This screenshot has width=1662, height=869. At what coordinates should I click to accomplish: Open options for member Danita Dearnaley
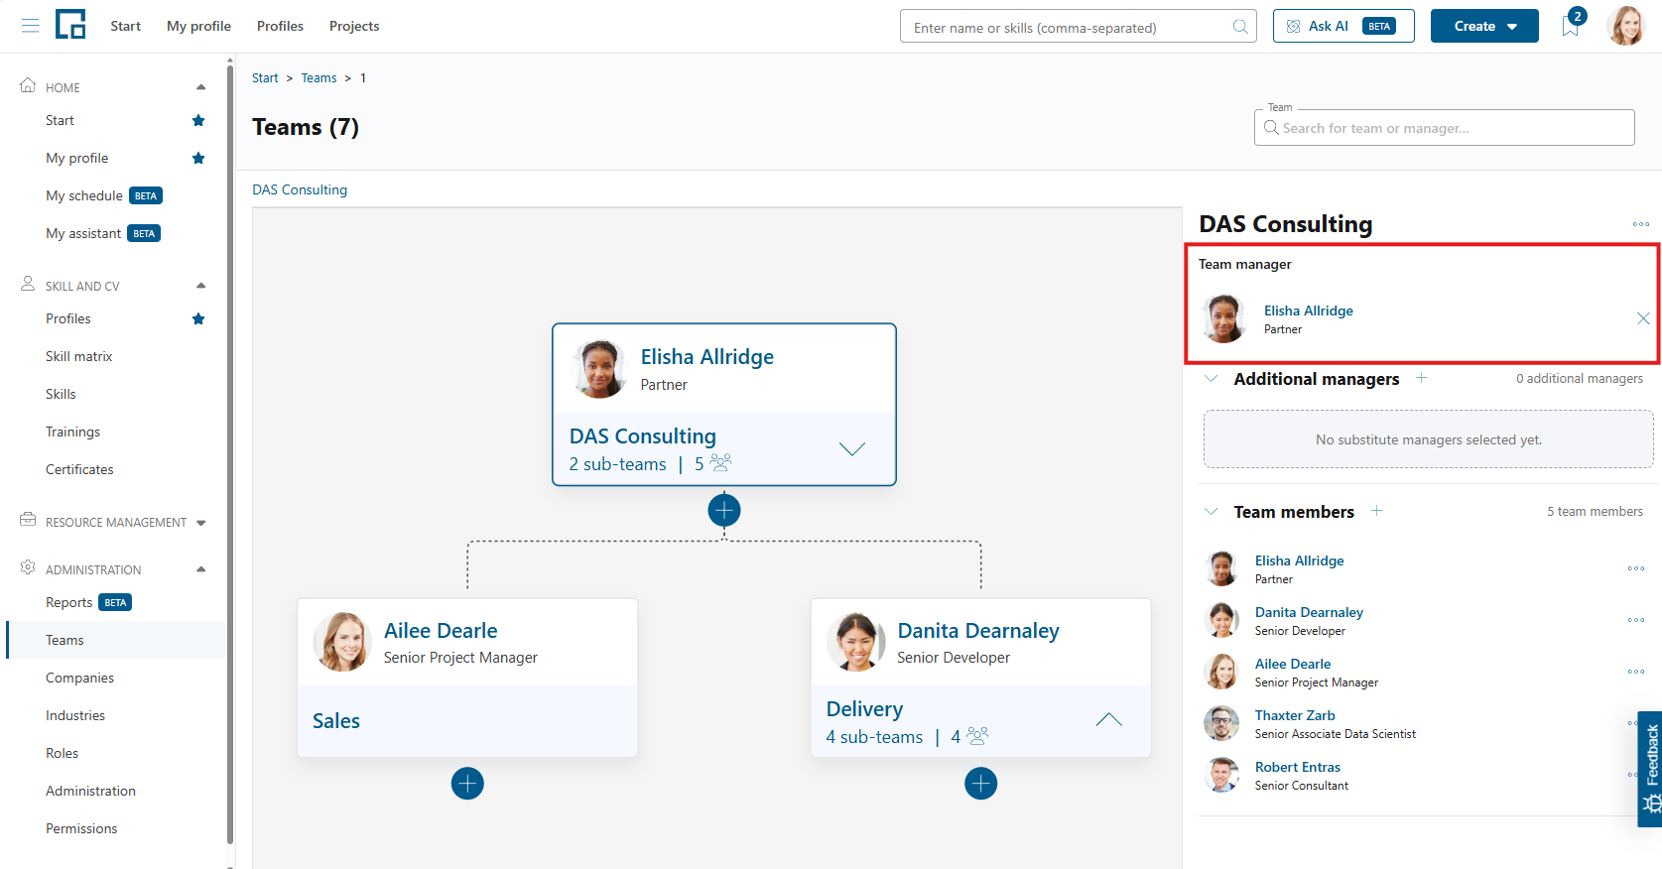[x=1636, y=620]
